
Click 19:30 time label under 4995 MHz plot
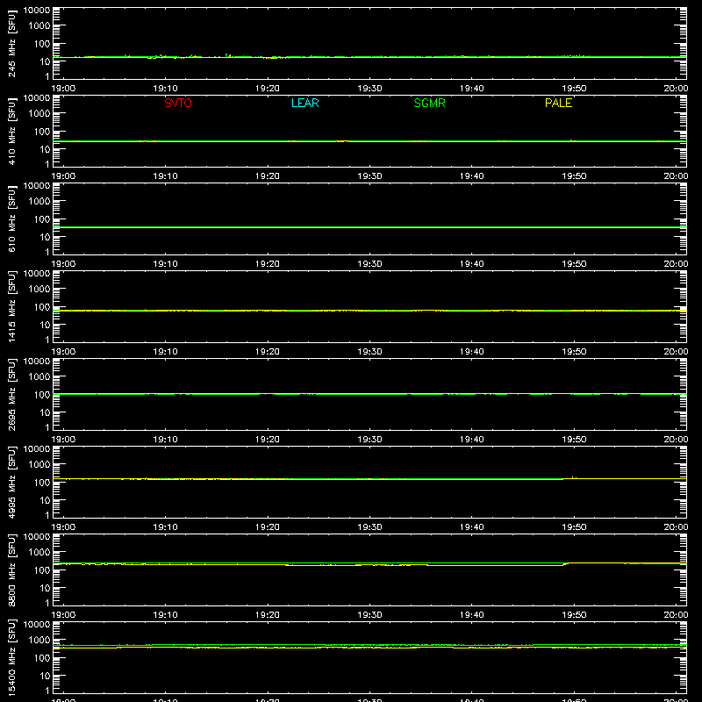(x=369, y=527)
